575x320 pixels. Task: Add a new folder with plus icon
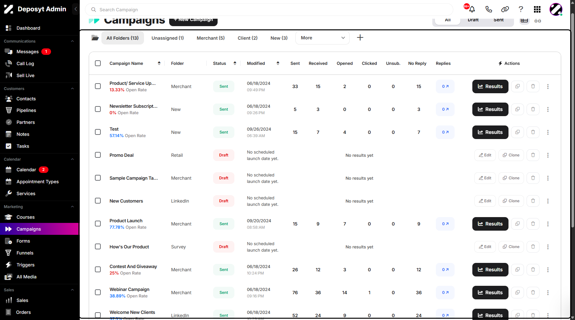coord(360,38)
